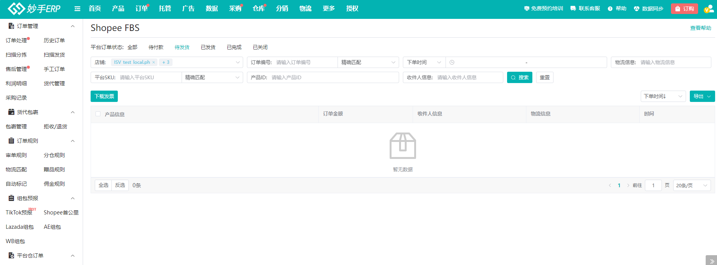Open 联系客服 customer service chat
The image size is (717, 265).
[x=585, y=8]
